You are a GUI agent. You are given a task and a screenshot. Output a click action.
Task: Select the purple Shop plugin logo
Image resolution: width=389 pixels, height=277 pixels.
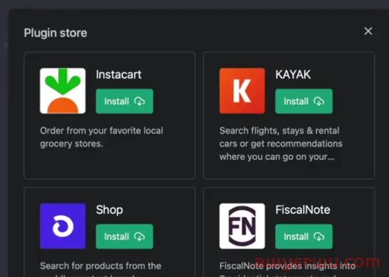[x=63, y=226]
